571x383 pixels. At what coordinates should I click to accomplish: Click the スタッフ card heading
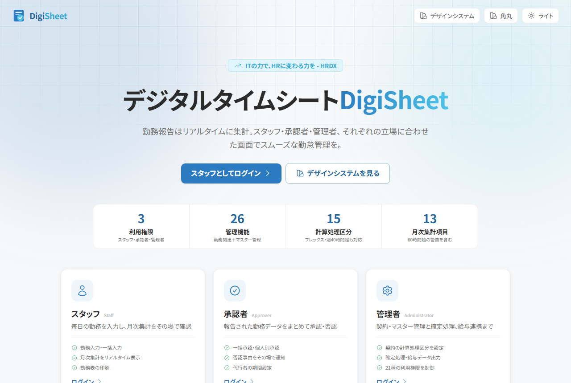tap(86, 314)
